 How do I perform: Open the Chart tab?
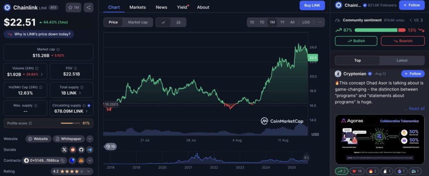pos(114,8)
